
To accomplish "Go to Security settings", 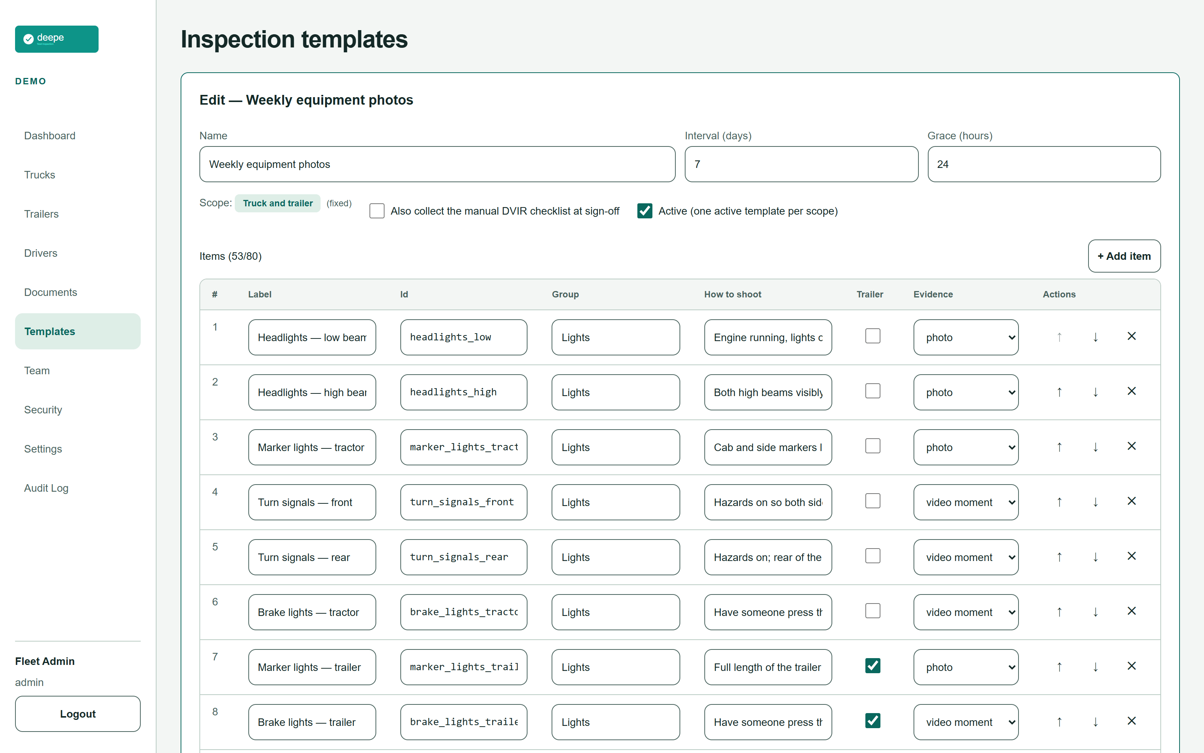I will [x=78, y=410].
